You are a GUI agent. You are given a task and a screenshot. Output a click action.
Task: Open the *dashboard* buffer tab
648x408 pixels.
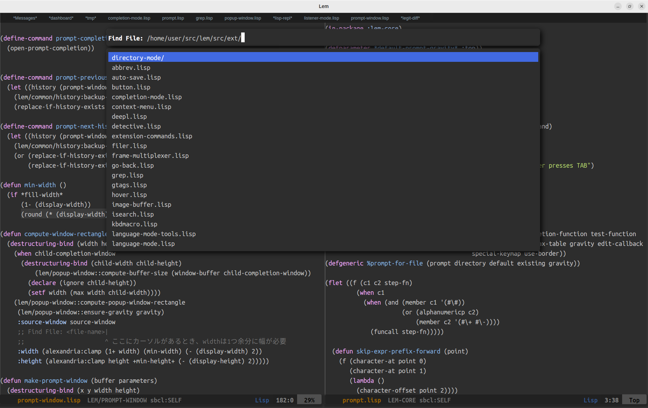pos(61,18)
